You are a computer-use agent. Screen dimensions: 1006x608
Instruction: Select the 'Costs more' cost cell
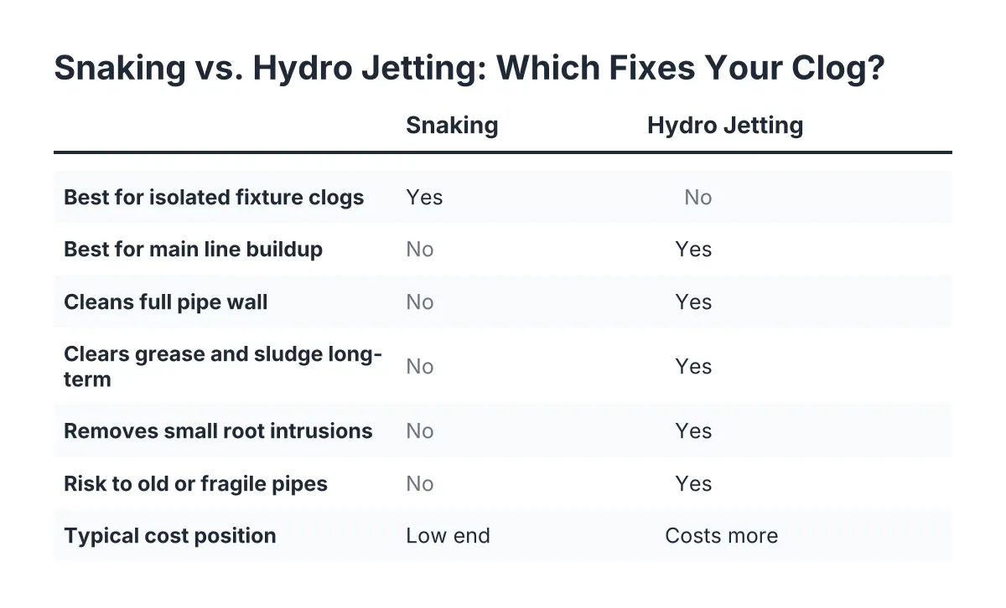point(722,536)
